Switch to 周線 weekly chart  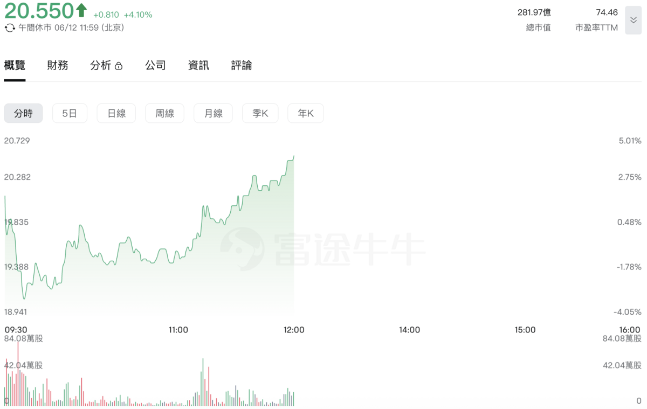(x=164, y=113)
